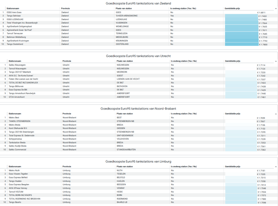
Task: Select the € 1.7598 price cell
Action: 262,203
